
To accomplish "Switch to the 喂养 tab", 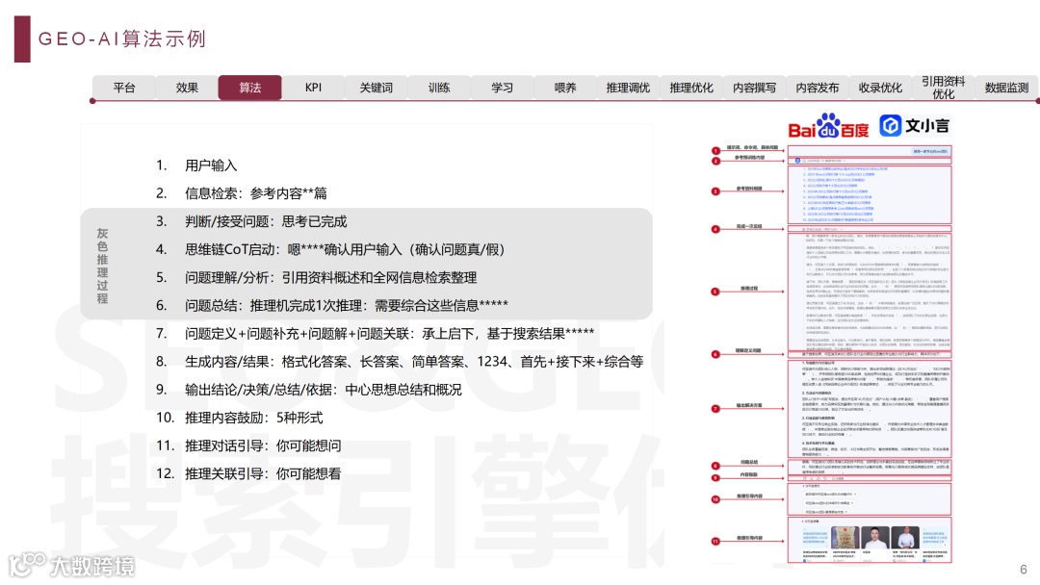I will 565,88.
